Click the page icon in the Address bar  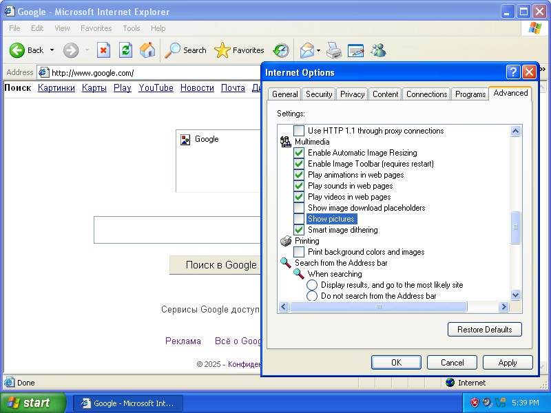coord(43,72)
